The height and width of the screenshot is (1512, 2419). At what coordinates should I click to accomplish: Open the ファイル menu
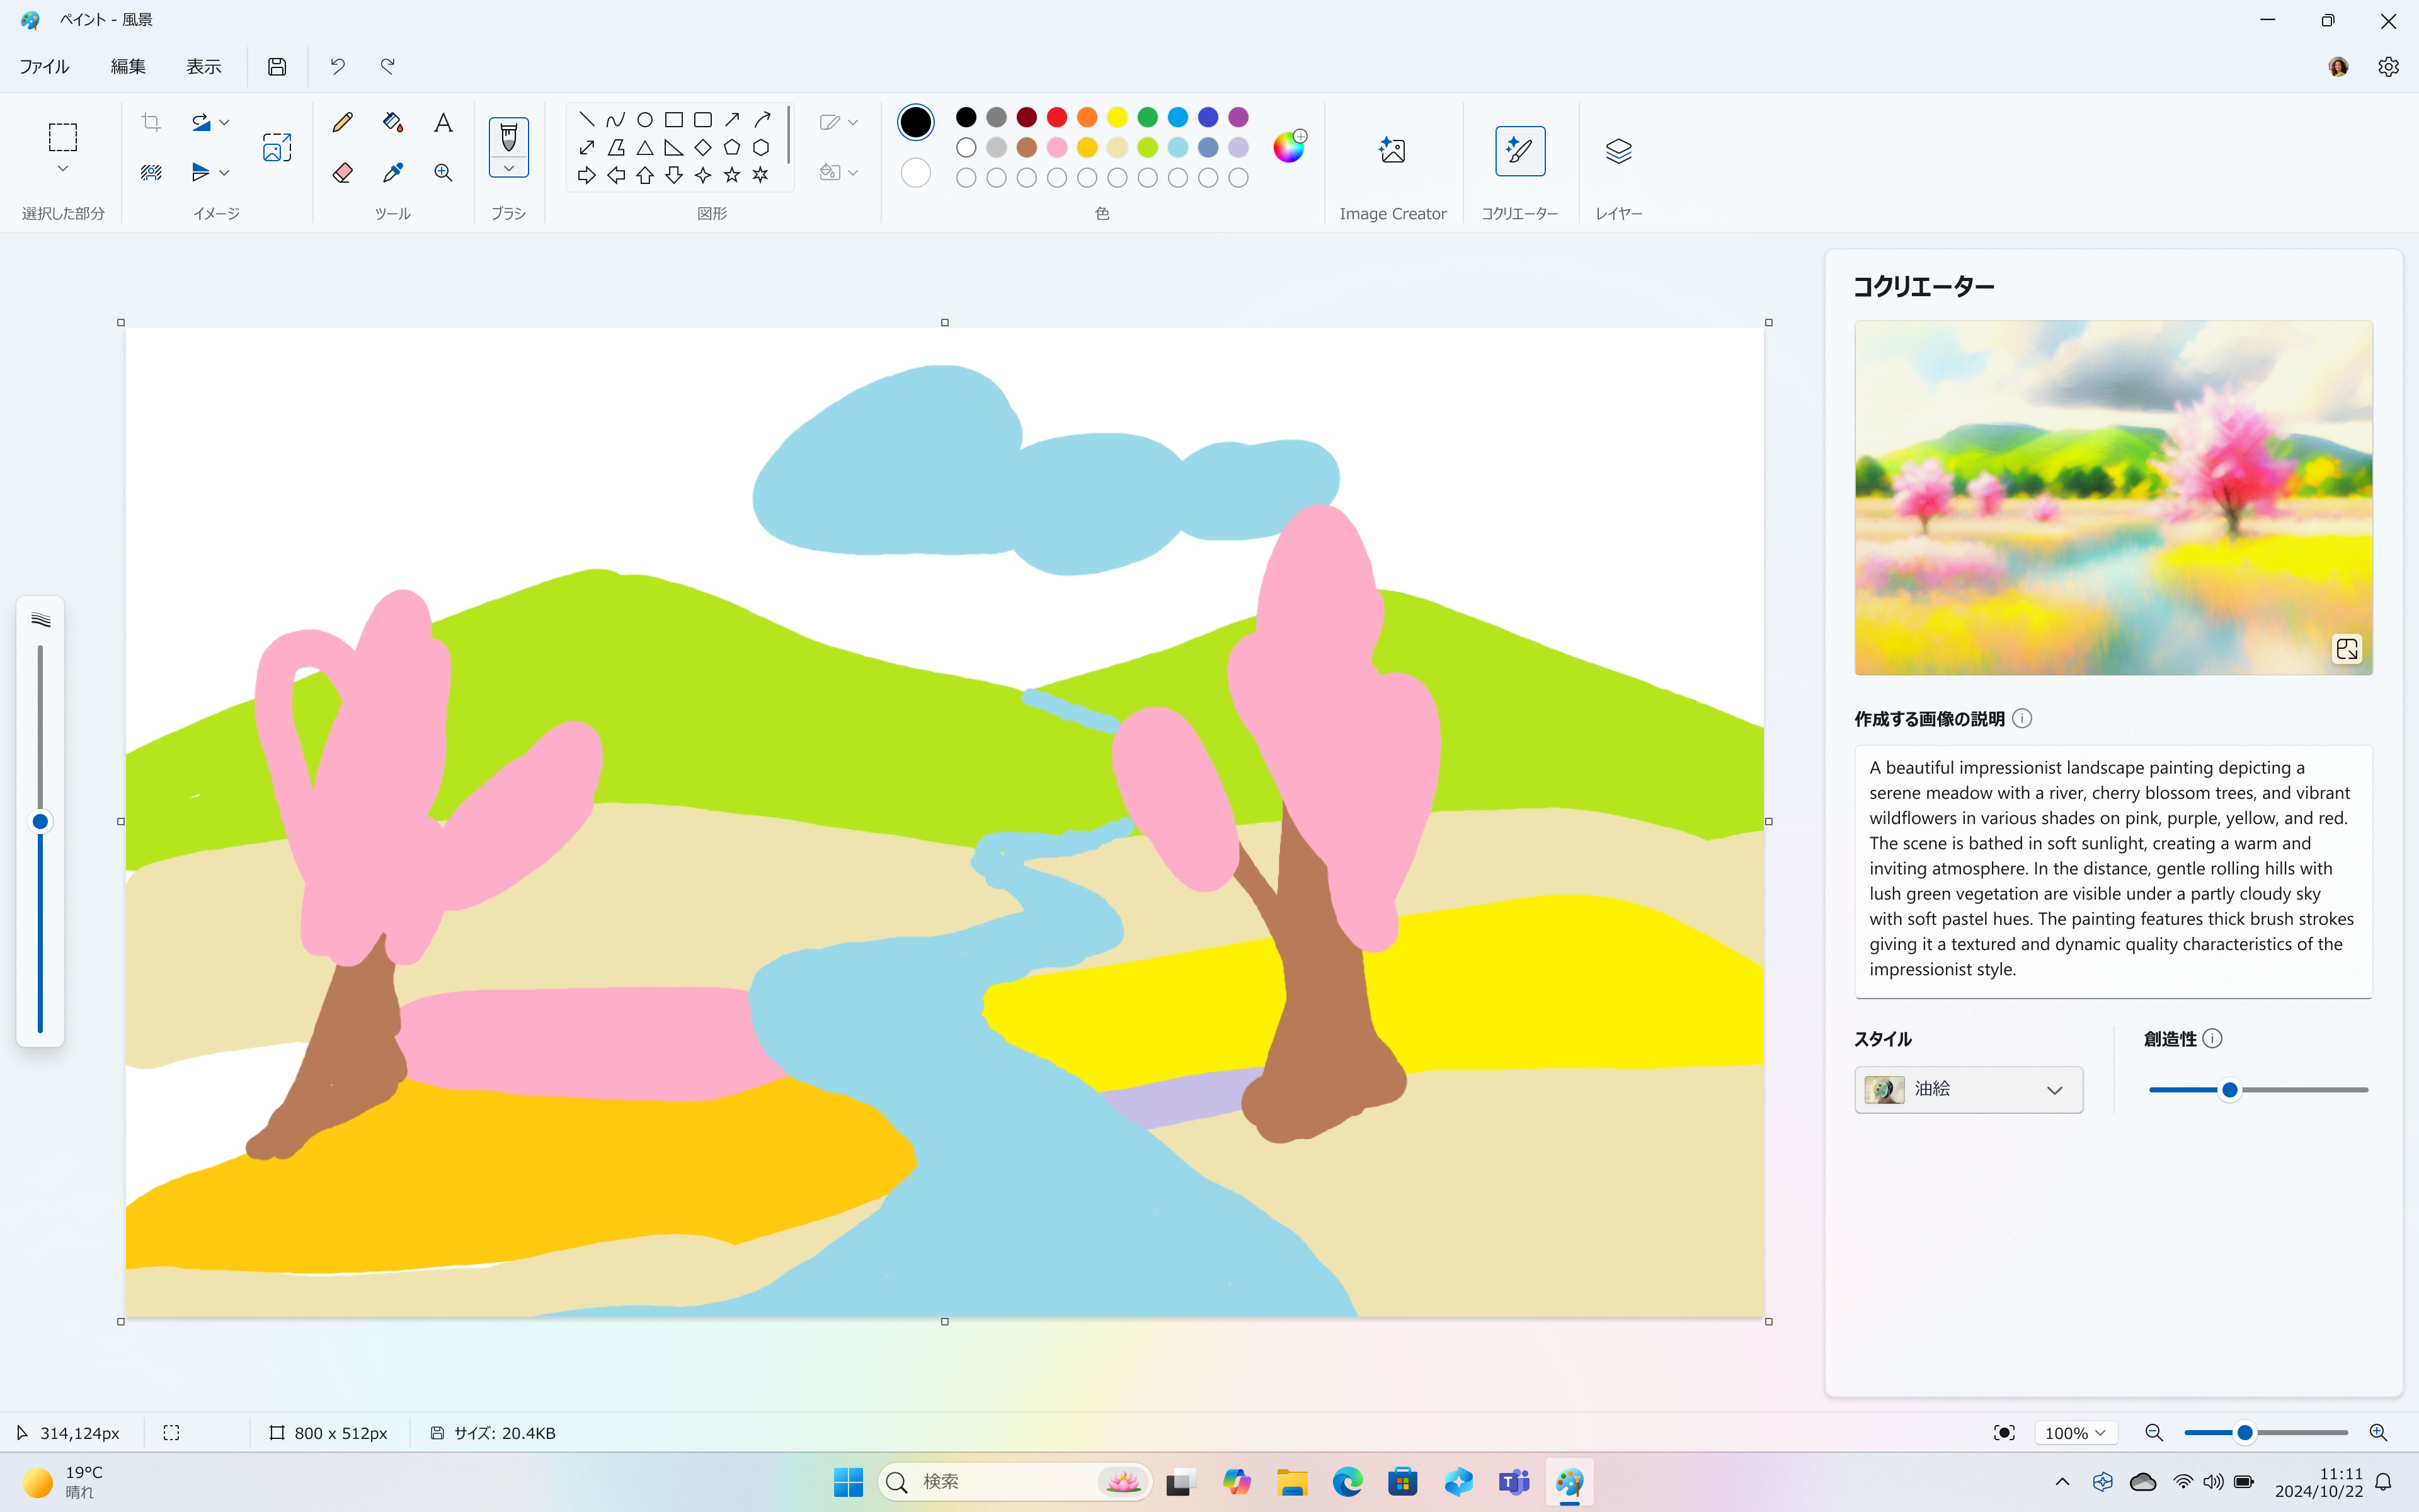coord(44,66)
